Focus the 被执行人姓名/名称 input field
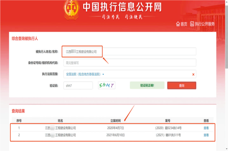This screenshot has height=151, width=228. [130, 52]
